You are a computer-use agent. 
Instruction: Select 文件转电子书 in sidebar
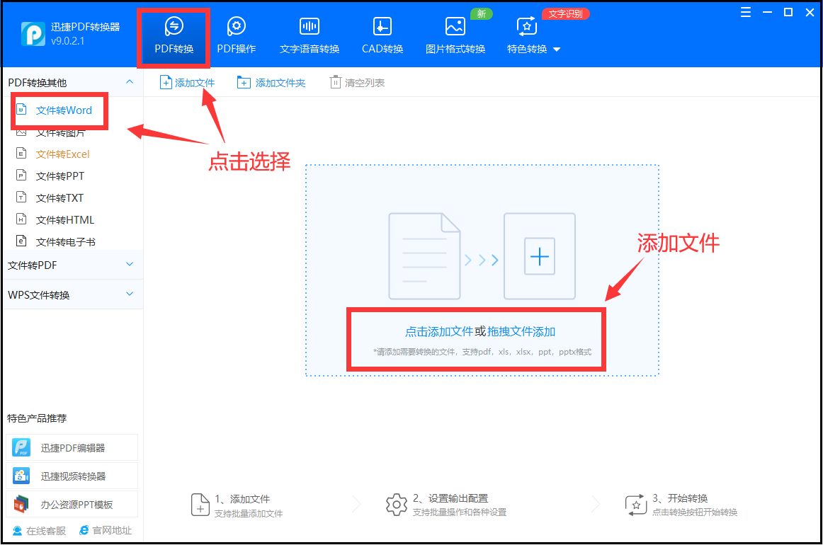pyautogui.click(x=65, y=242)
